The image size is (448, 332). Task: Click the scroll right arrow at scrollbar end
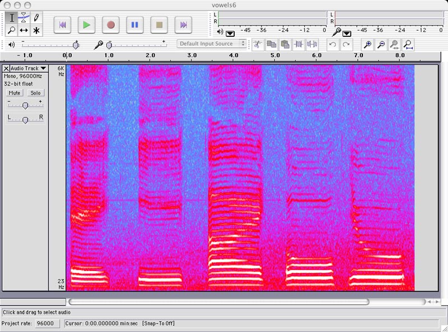pos(437,302)
